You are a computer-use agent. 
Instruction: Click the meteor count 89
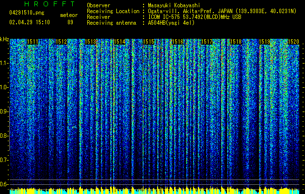[x=70, y=22]
